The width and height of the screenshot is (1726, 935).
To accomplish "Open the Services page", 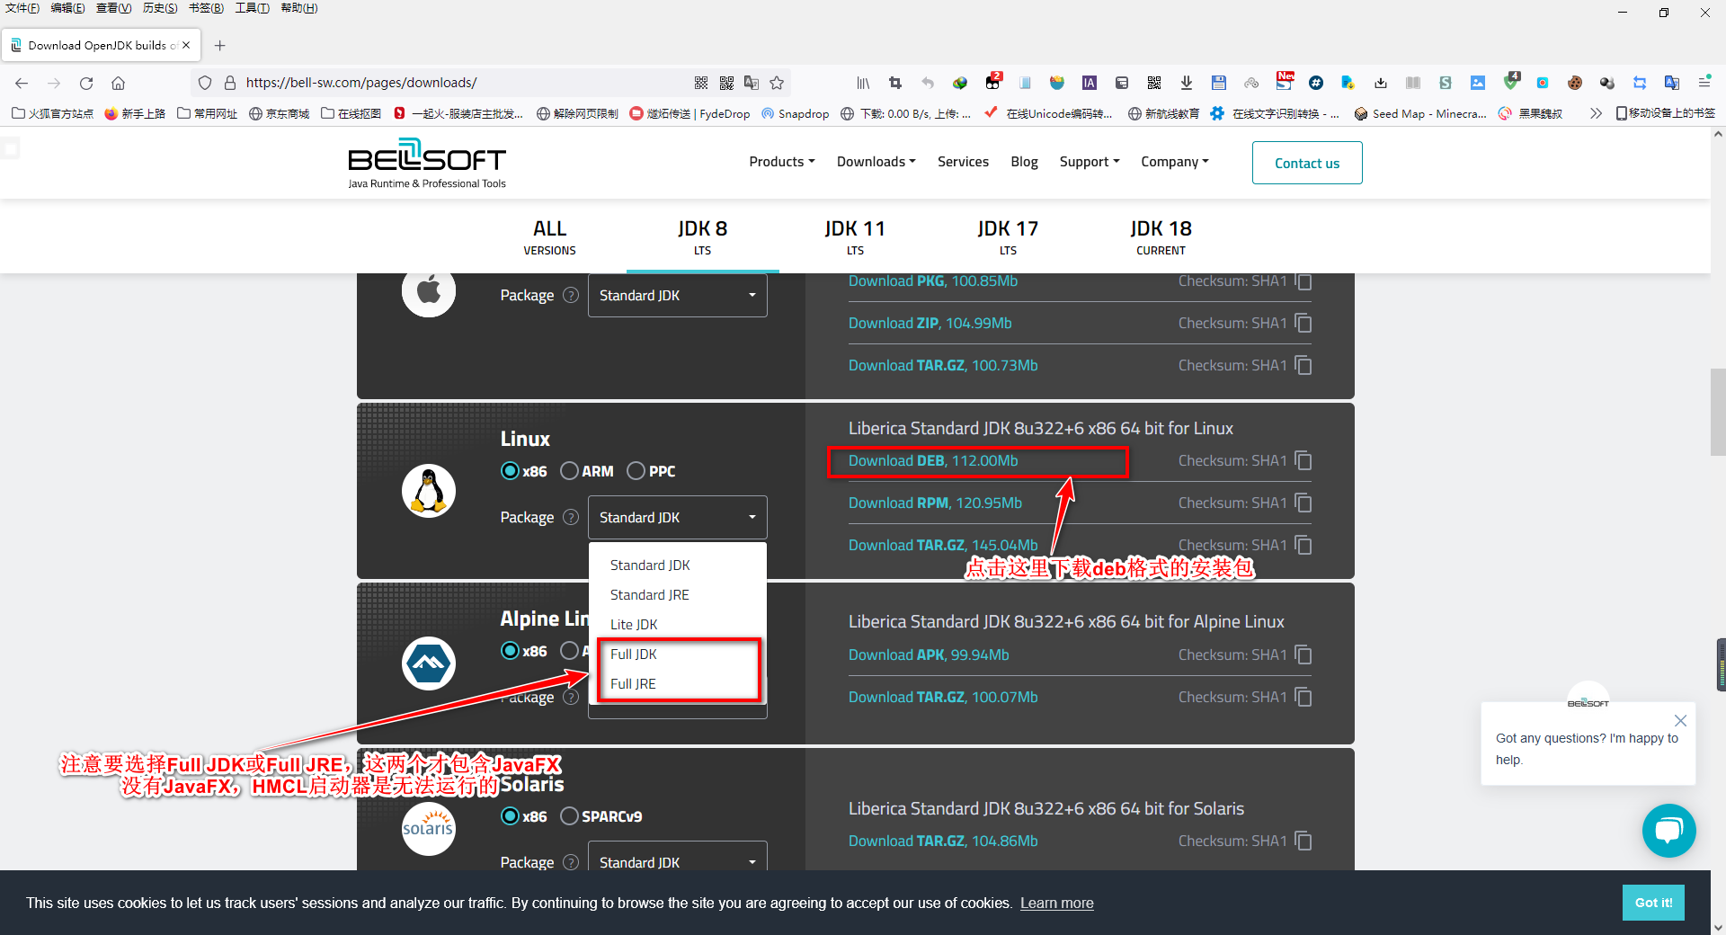I will (963, 162).
